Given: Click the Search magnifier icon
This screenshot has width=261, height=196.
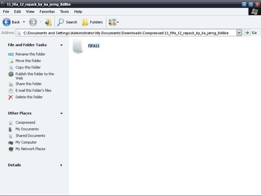Looking at the screenshot, I should (60, 22).
